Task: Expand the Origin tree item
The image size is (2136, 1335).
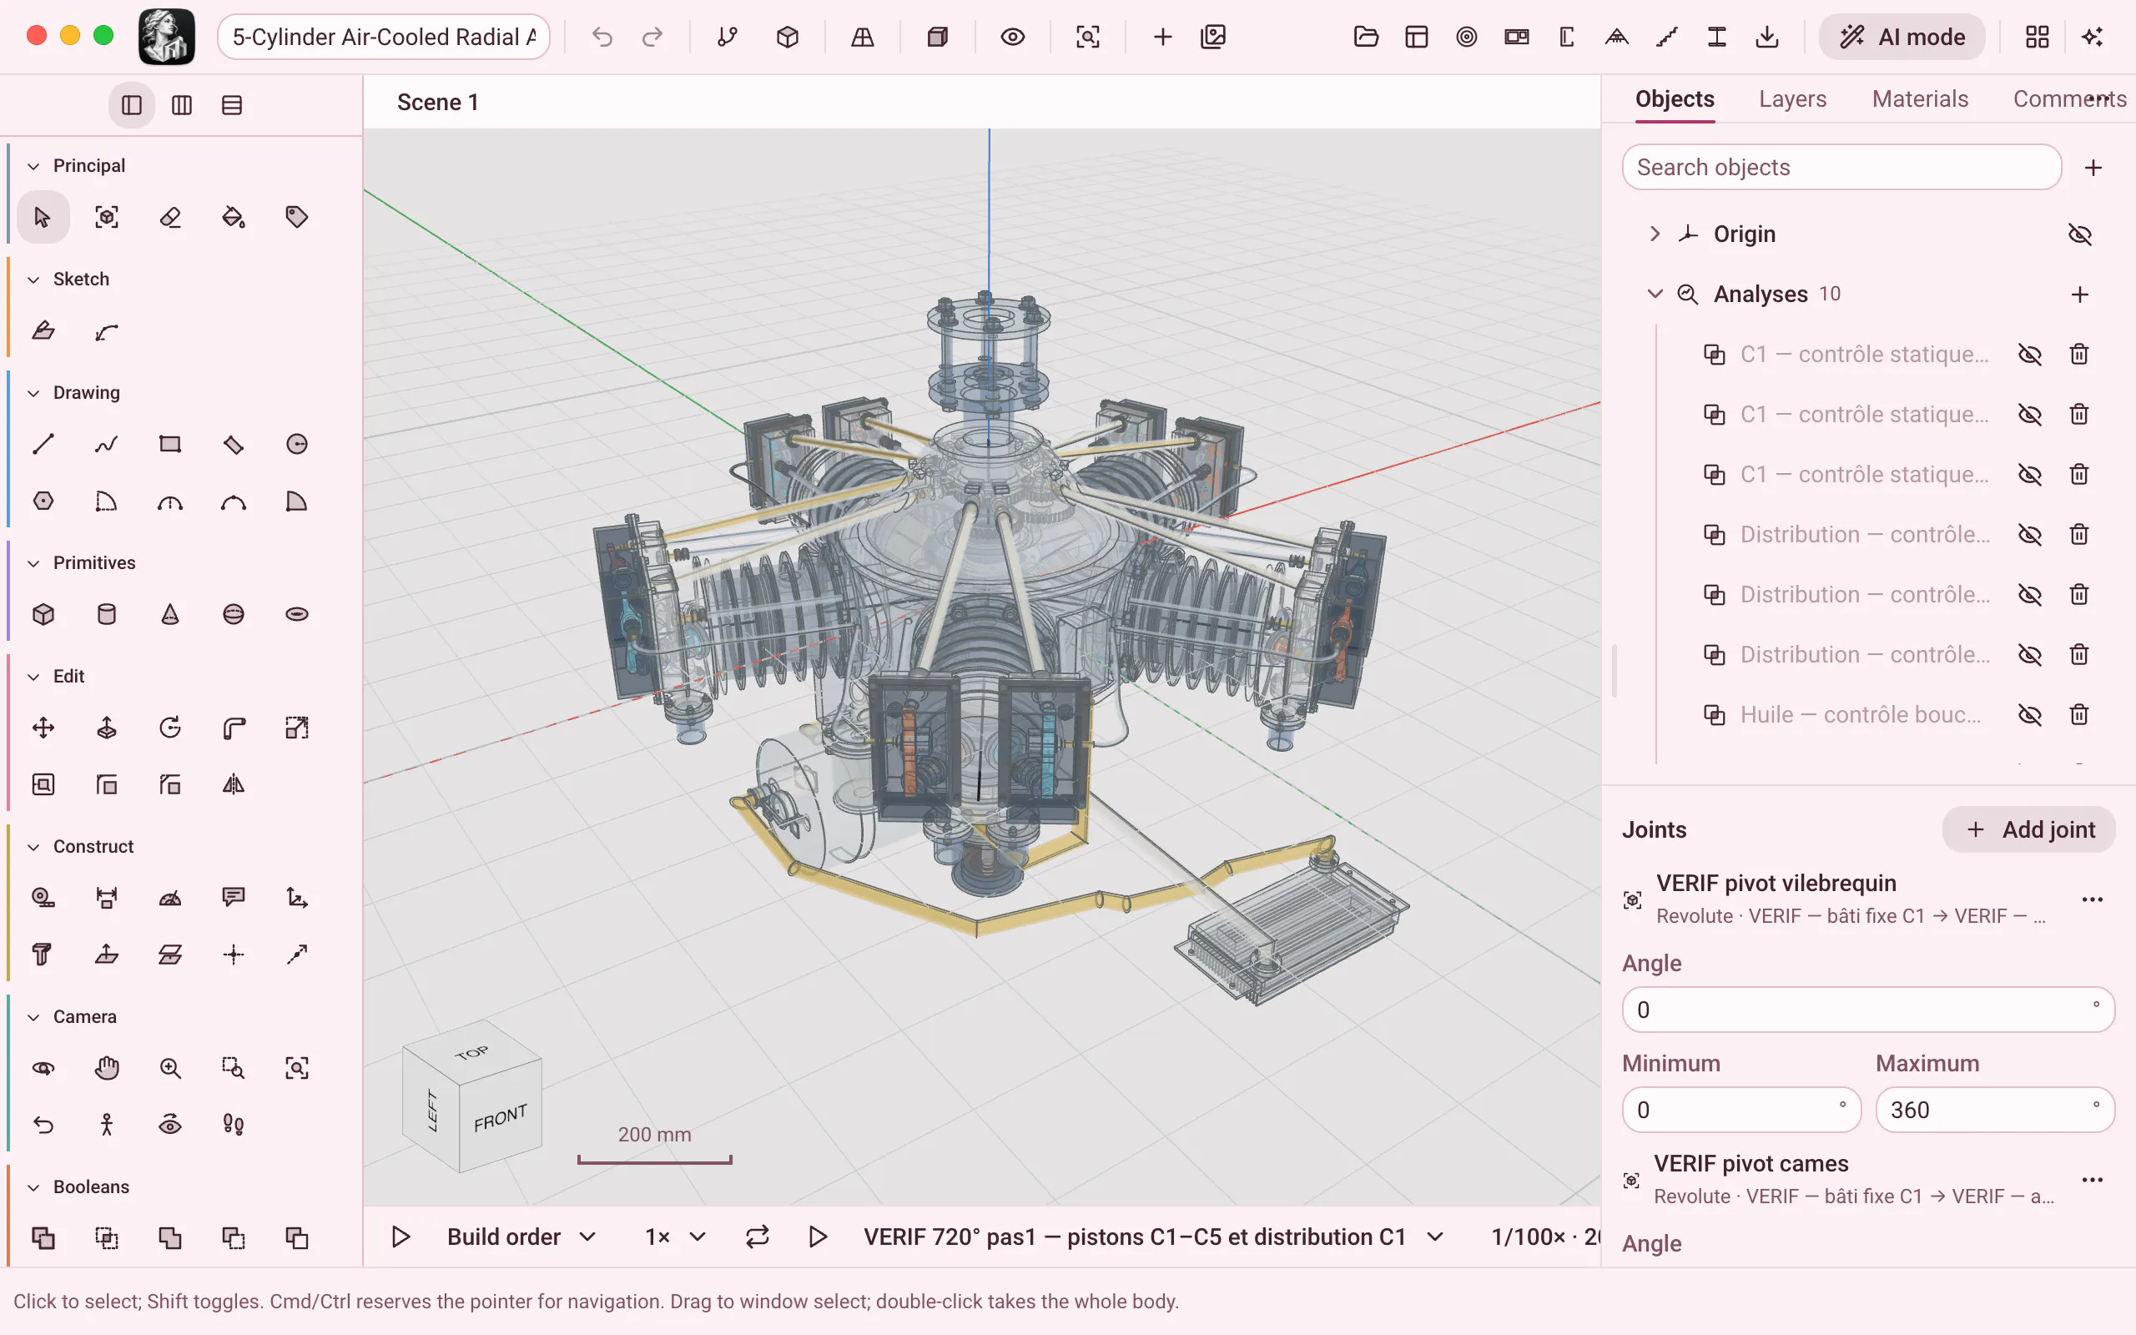Action: click(x=1655, y=234)
